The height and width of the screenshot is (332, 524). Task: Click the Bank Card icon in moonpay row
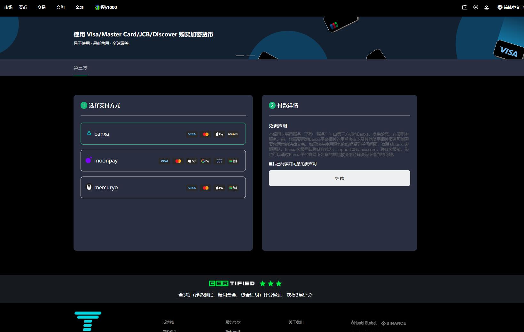coord(233,161)
